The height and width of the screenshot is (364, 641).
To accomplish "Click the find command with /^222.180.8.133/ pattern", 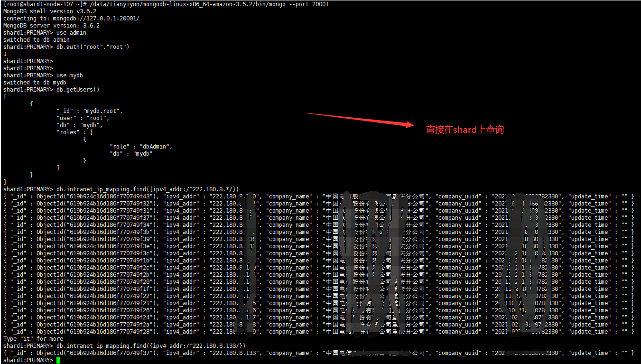I will coord(151,346).
